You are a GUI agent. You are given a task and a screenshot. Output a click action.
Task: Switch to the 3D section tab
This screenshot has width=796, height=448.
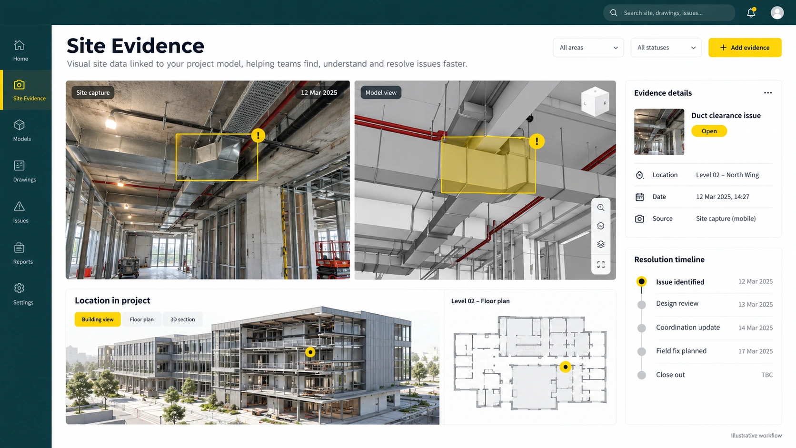click(183, 319)
